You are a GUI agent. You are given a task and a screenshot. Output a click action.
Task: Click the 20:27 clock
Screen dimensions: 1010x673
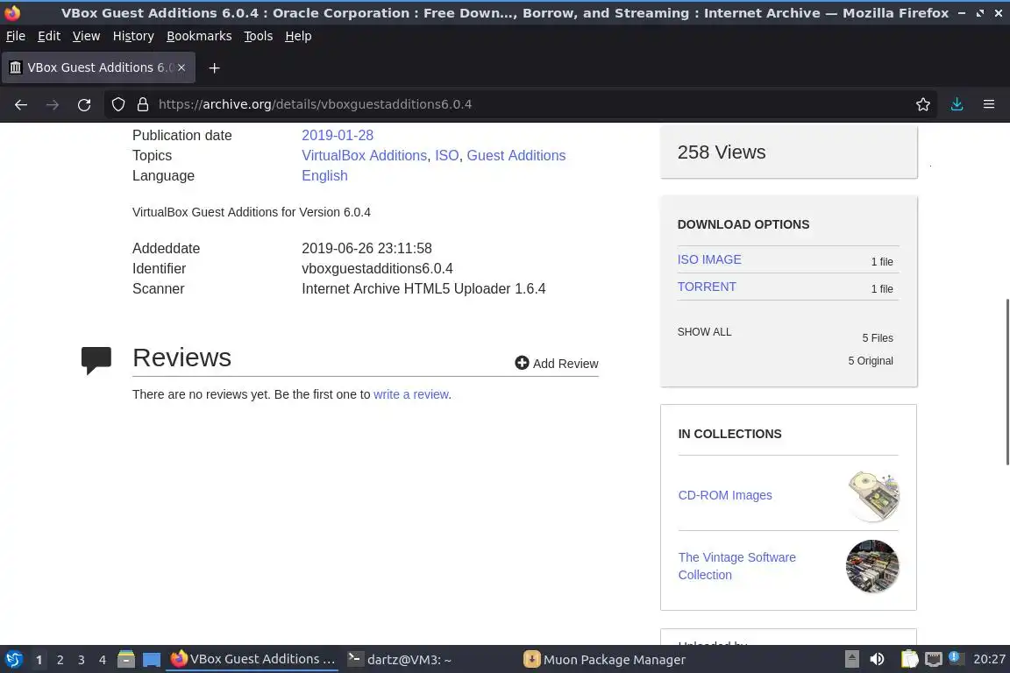989,659
